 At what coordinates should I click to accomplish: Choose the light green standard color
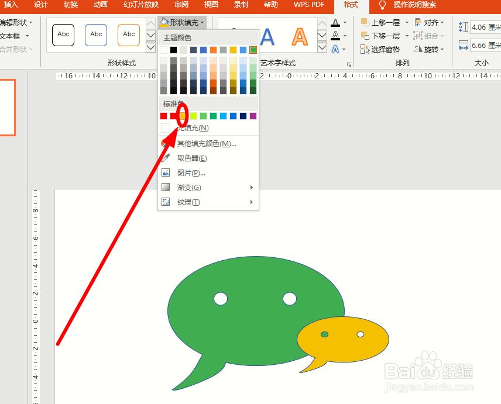coord(203,116)
